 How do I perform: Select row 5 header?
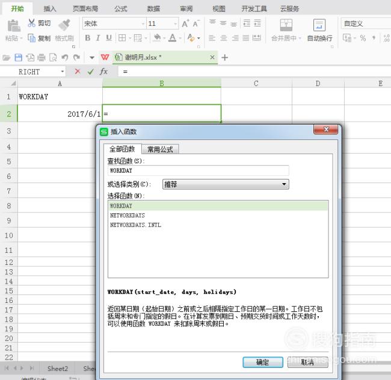point(9,161)
